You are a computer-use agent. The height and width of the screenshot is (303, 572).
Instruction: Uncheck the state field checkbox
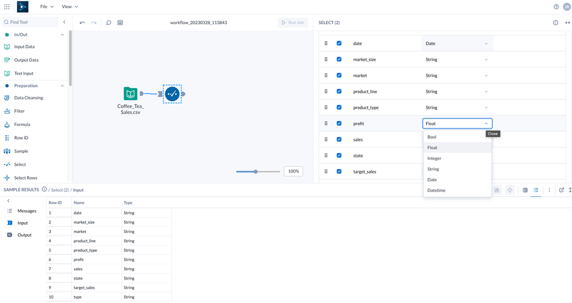[339, 156]
